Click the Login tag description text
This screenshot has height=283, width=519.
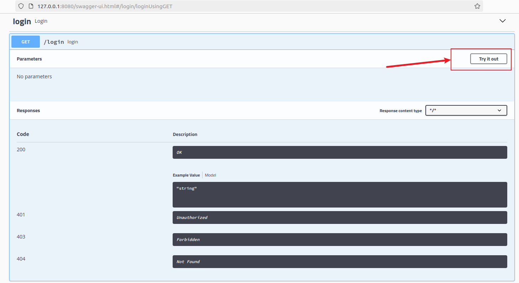[41, 21]
